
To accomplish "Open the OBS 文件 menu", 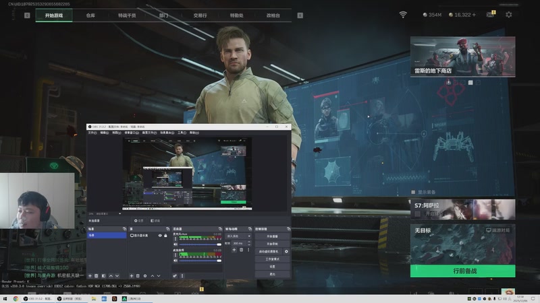I will click(92, 133).
